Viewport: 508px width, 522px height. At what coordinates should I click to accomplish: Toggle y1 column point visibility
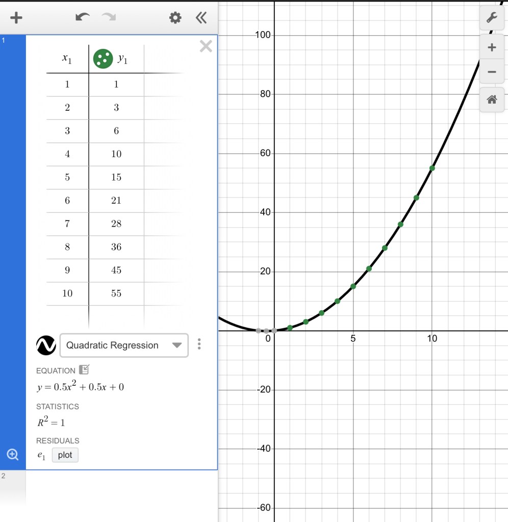tap(103, 59)
